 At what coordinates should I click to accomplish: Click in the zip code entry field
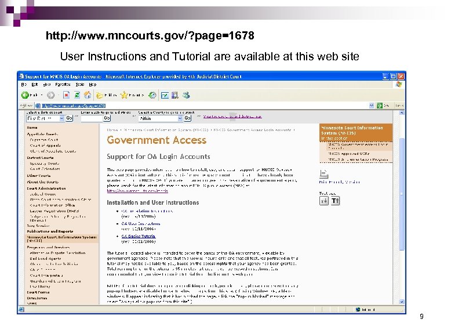coord(92,118)
